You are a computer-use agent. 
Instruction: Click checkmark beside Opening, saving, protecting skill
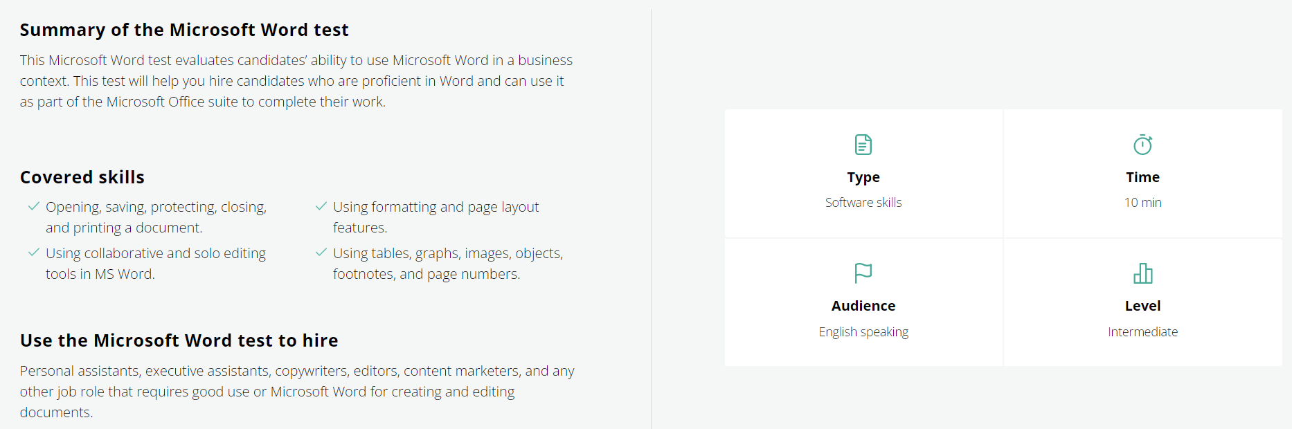coord(33,206)
